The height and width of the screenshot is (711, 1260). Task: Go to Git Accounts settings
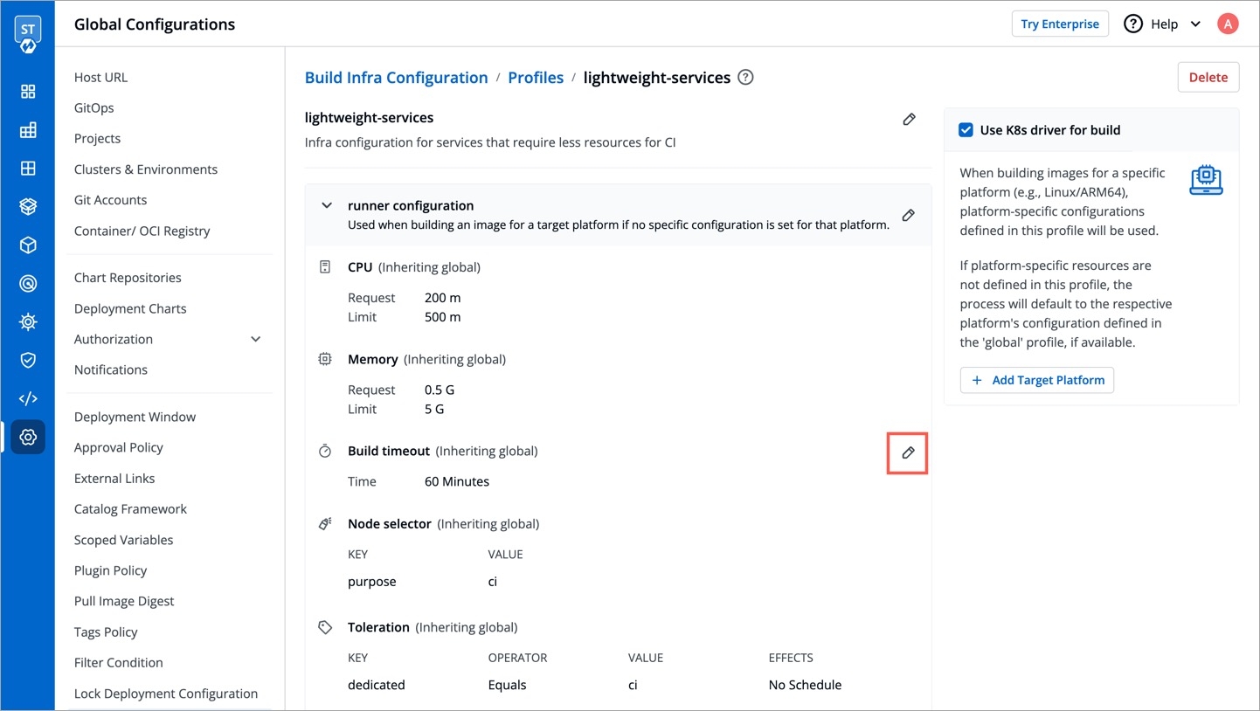(x=110, y=200)
